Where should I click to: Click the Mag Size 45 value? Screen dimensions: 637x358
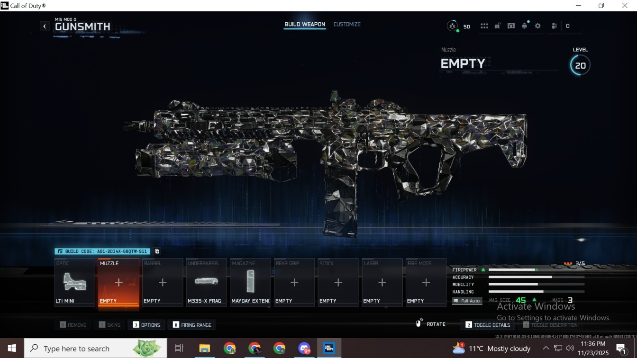(520, 300)
